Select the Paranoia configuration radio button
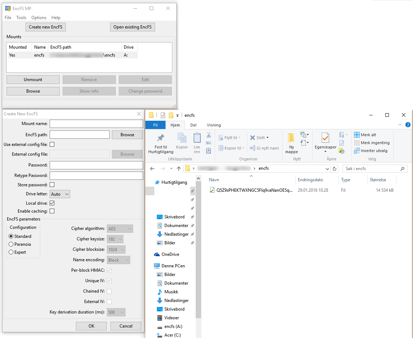The width and height of the screenshot is (413, 338). tap(11, 244)
